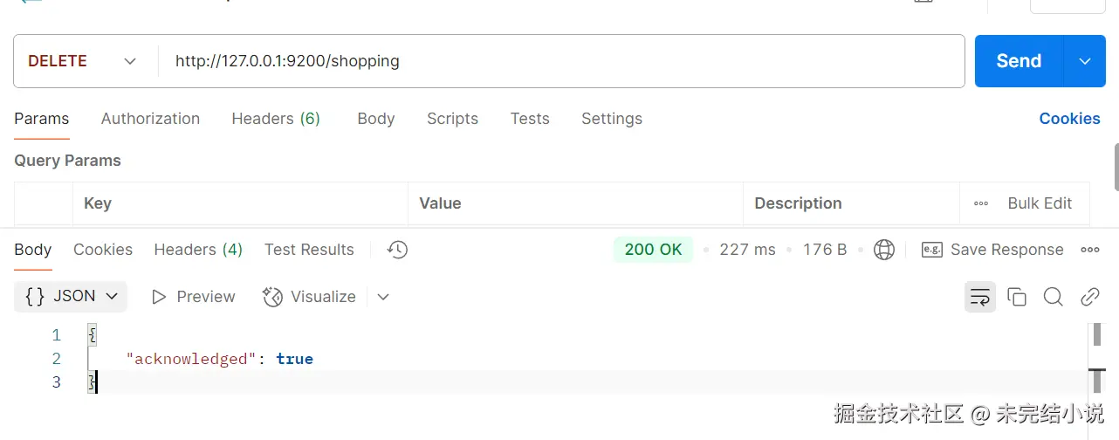
Task: Toggle word wrap in response body
Action: [x=980, y=297]
